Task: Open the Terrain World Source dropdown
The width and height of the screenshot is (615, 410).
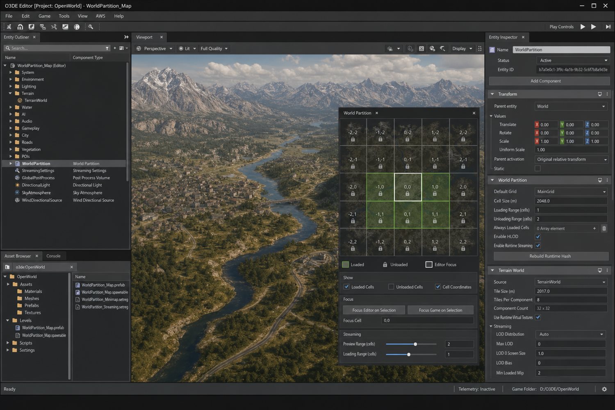Action: click(571, 282)
